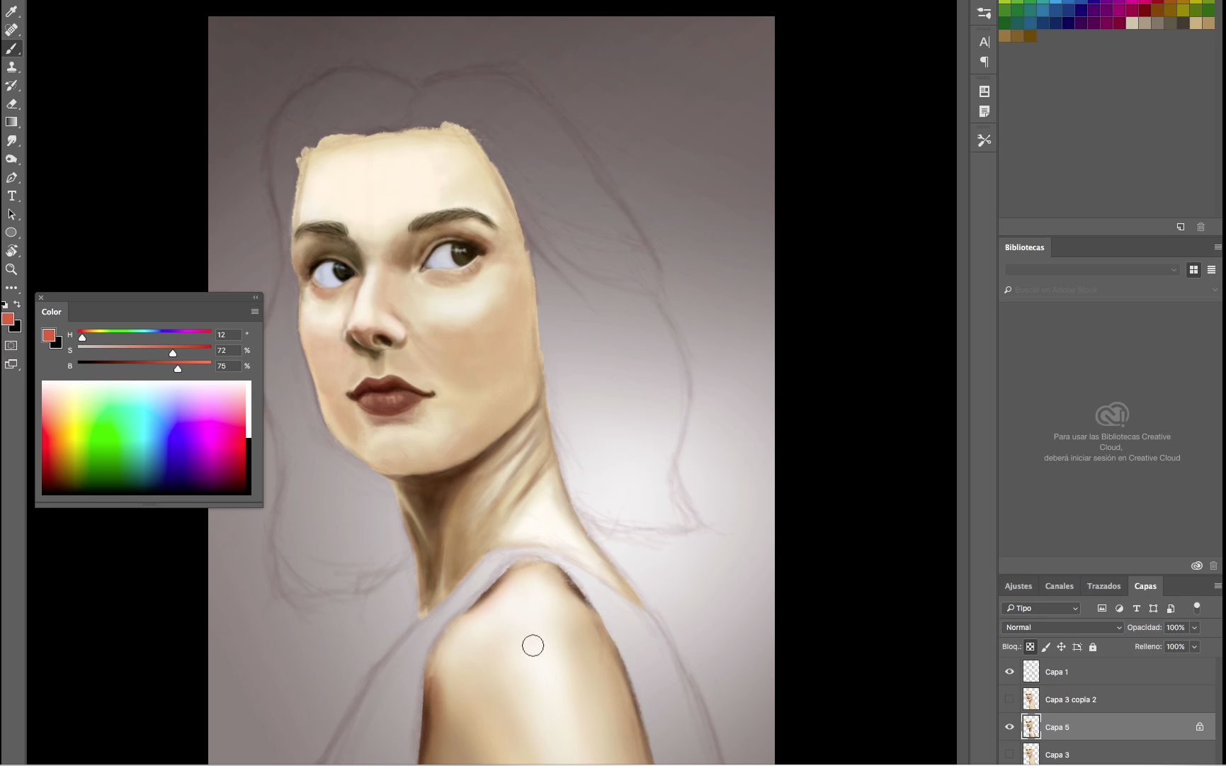The image size is (1226, 766).
Task: Select the Type tool
Action: pos(11,196)
